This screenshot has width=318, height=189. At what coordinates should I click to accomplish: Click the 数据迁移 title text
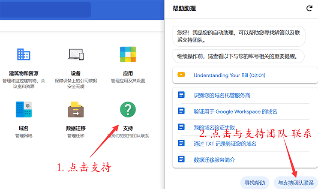pyautogui.click(x=76, y=129)
